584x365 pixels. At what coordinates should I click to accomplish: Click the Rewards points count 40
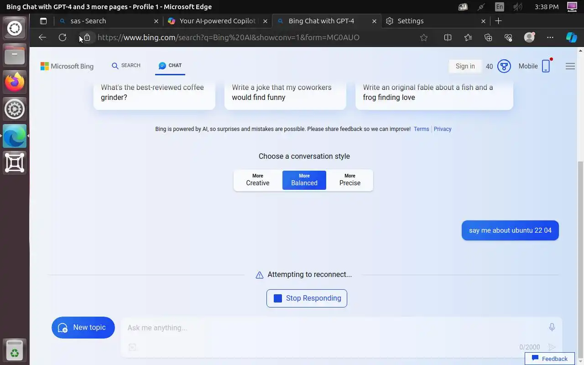coord(489,67)
